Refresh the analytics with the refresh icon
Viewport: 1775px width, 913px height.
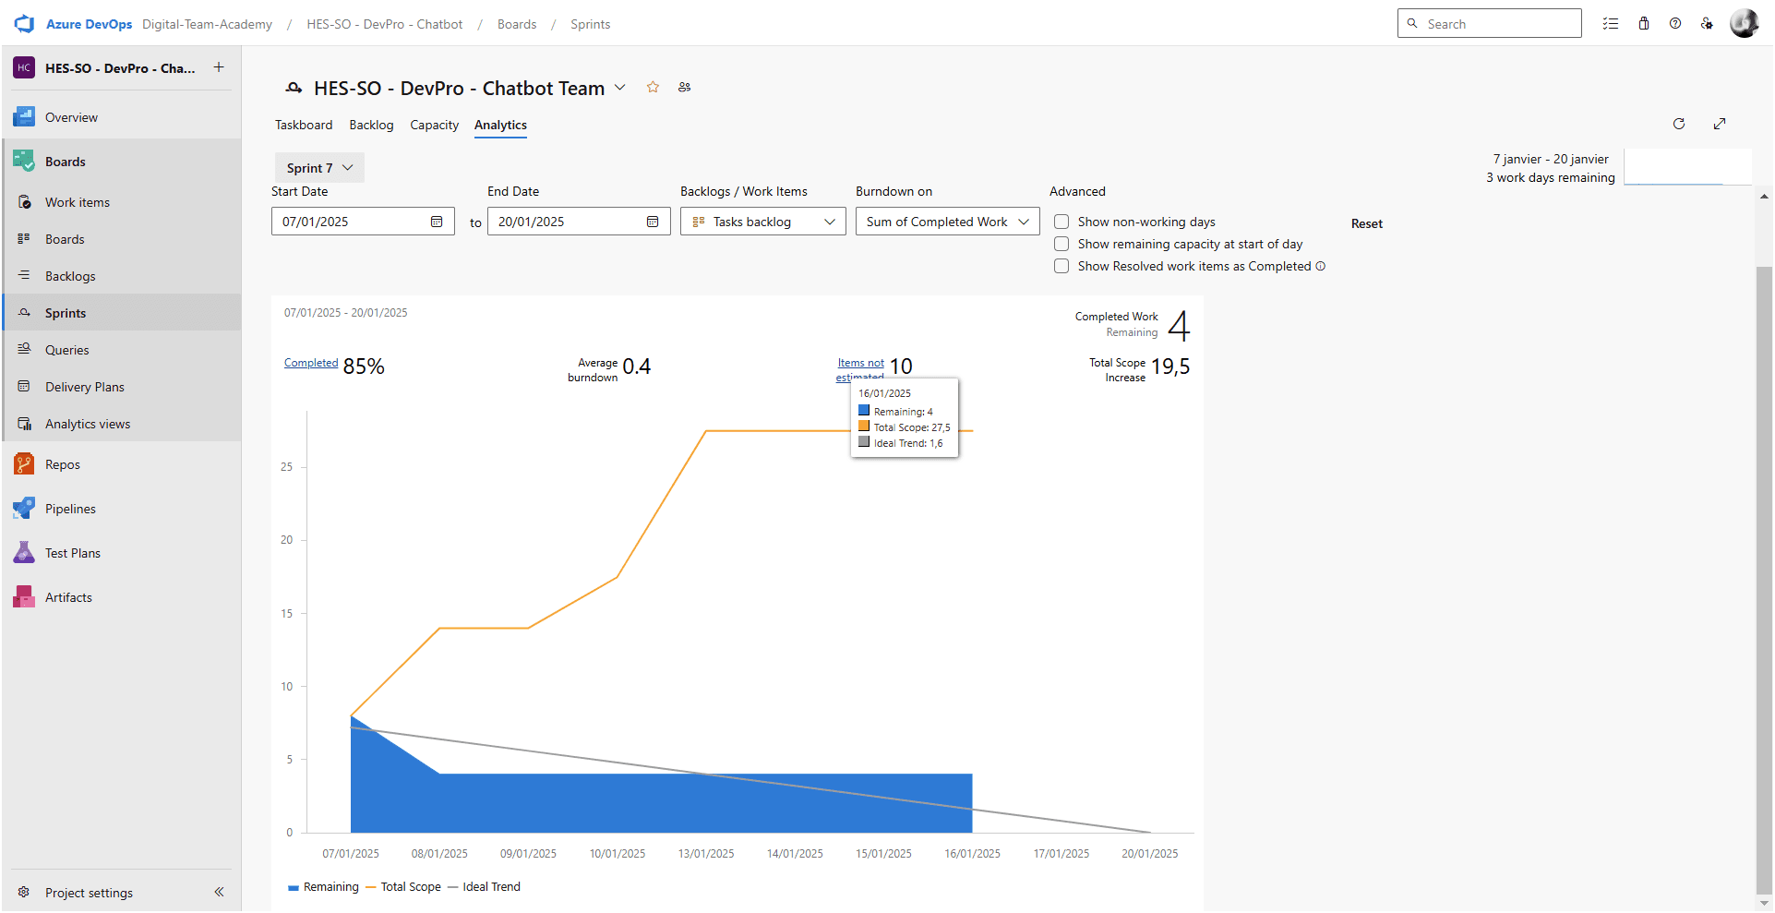pyautogui.click(x=1679, y=124)
